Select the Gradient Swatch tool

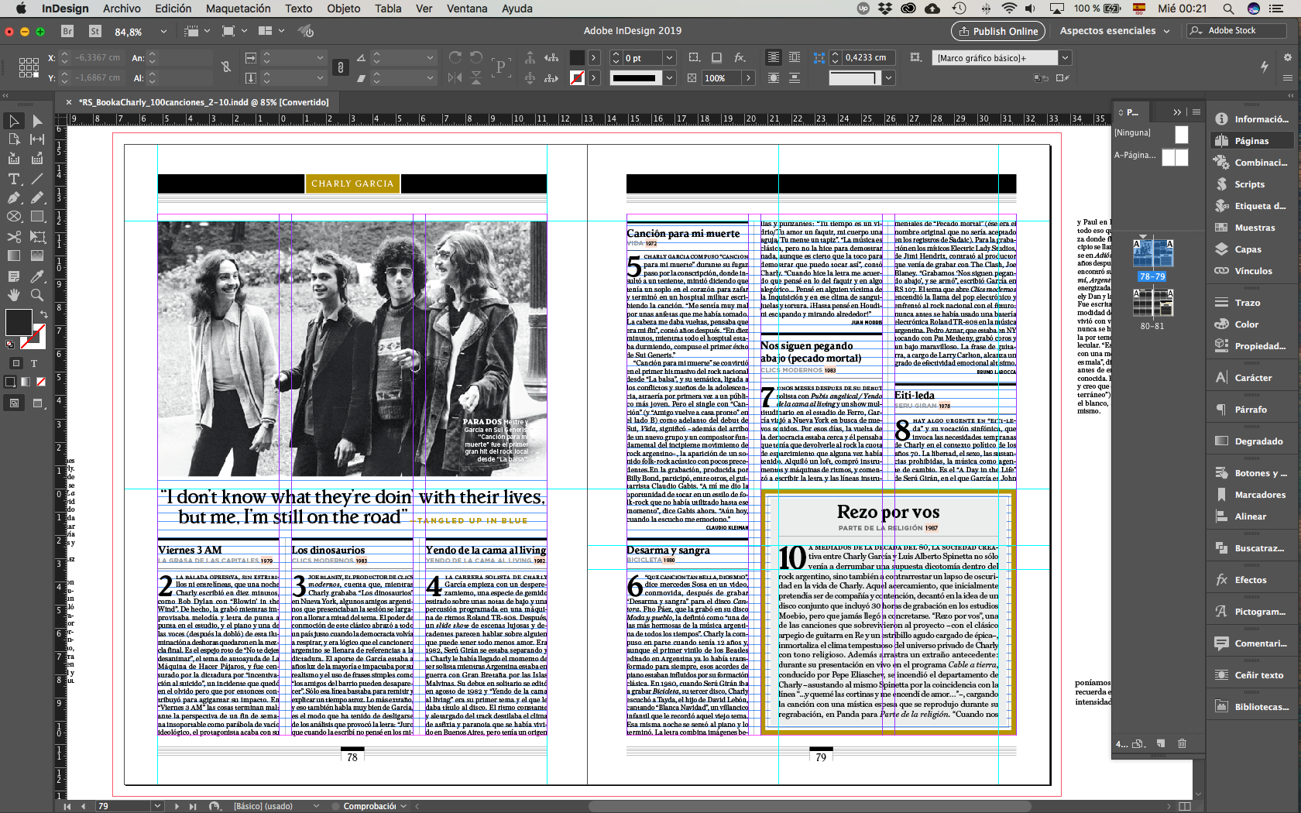(14, 256)
